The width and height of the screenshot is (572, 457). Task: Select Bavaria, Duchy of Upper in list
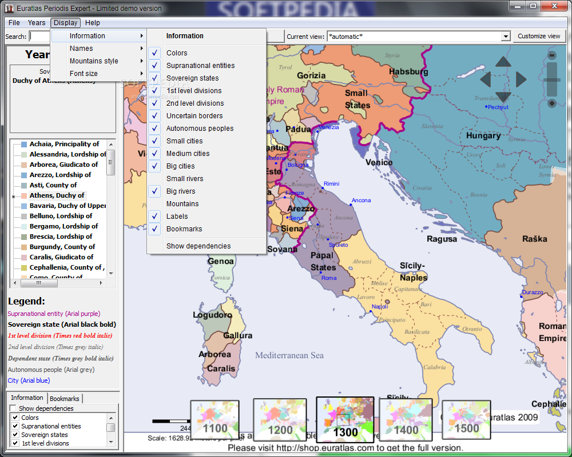pyautogui.click(x=68, y=206)
